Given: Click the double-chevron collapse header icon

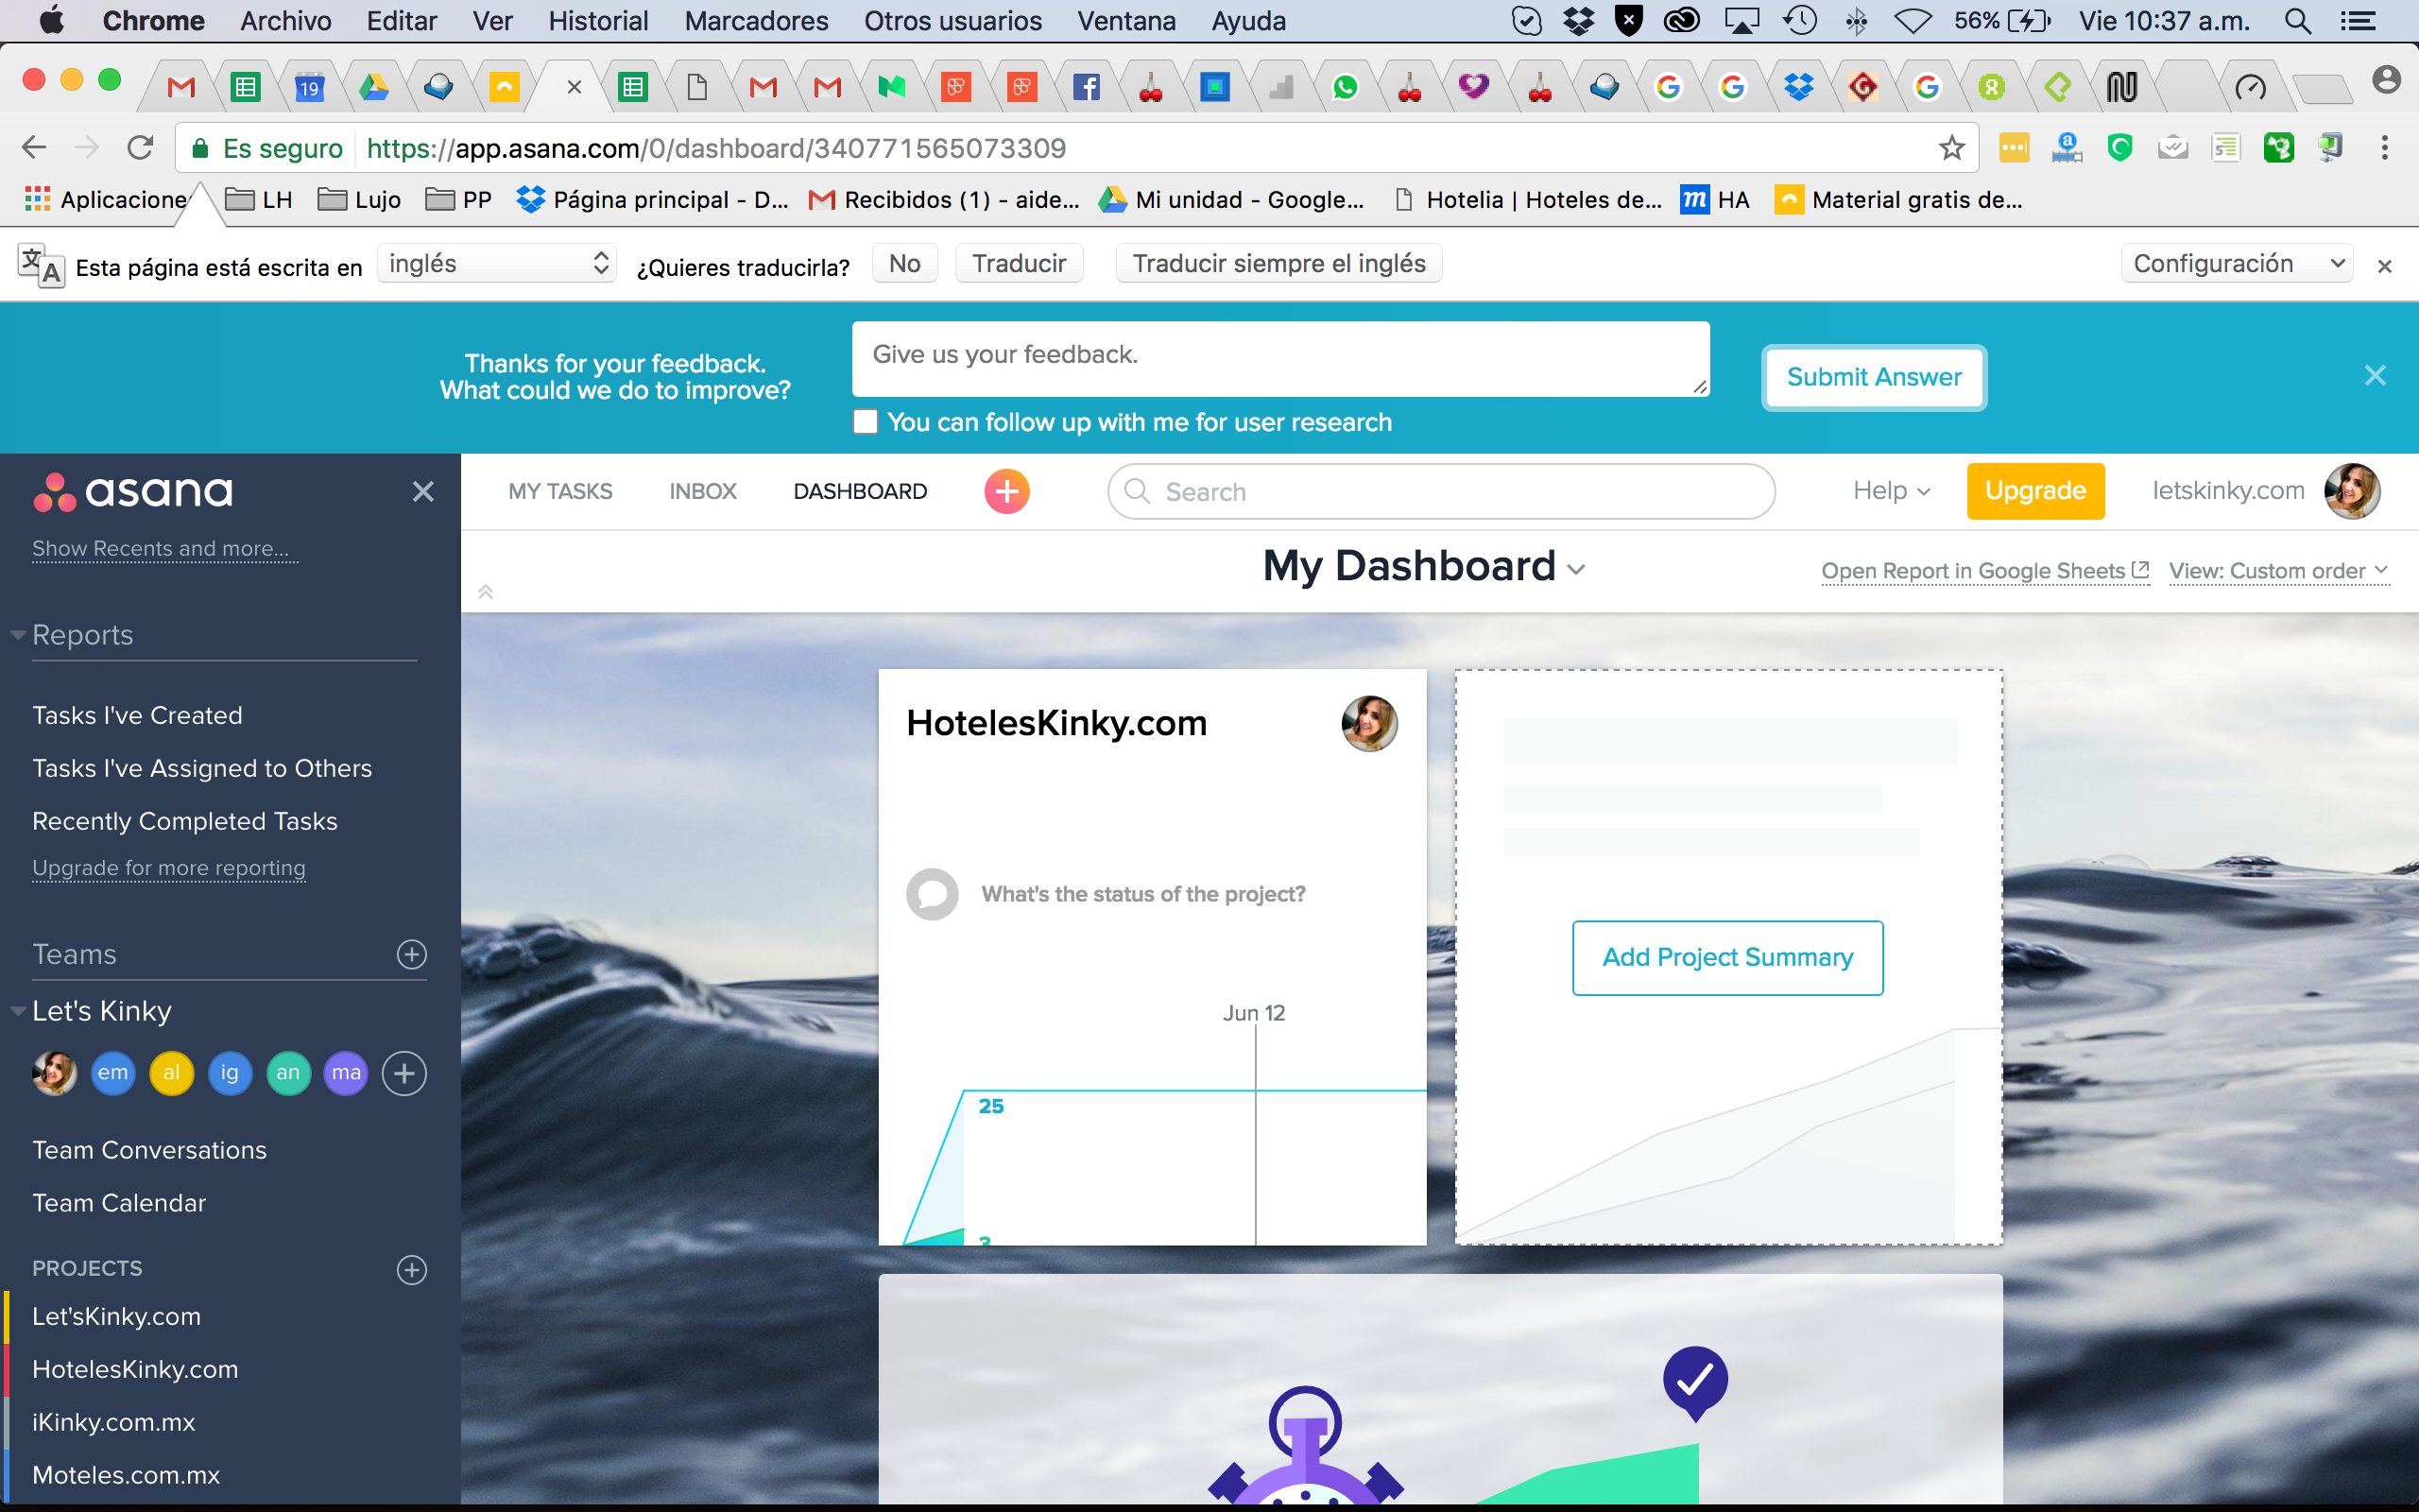Looking at the screenshot, I should point(486,592).
